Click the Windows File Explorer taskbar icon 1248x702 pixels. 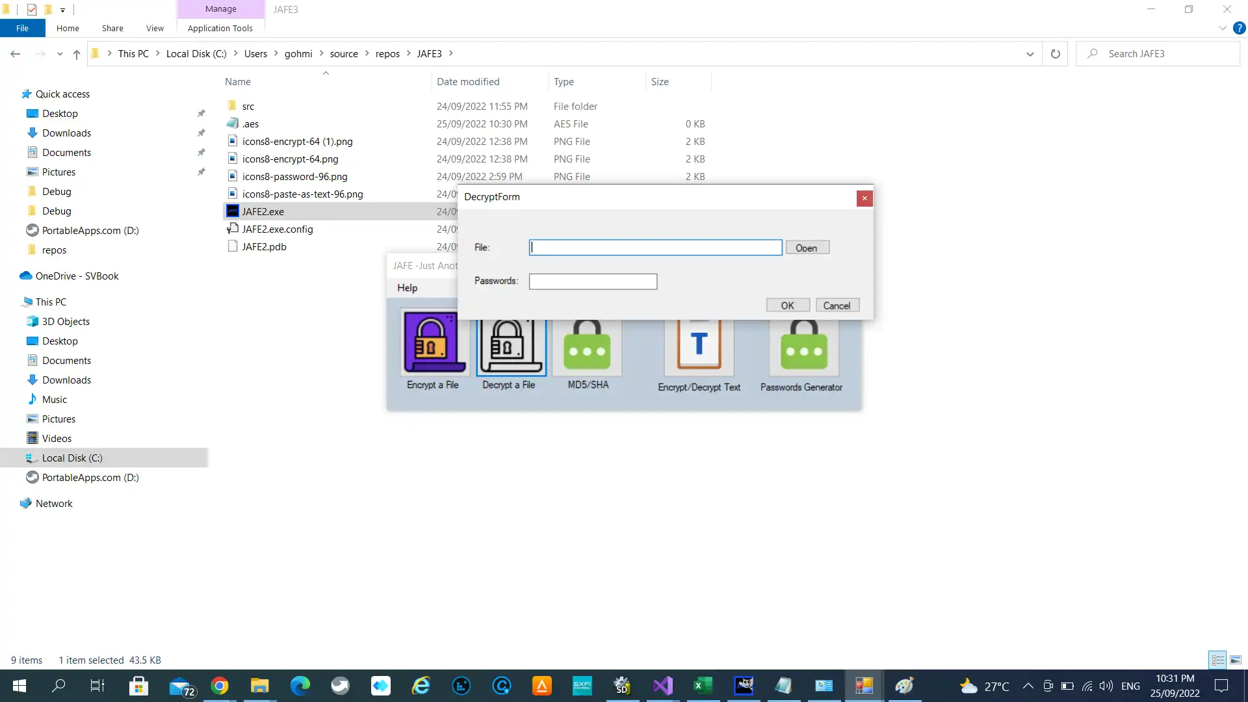click(260, 686)
